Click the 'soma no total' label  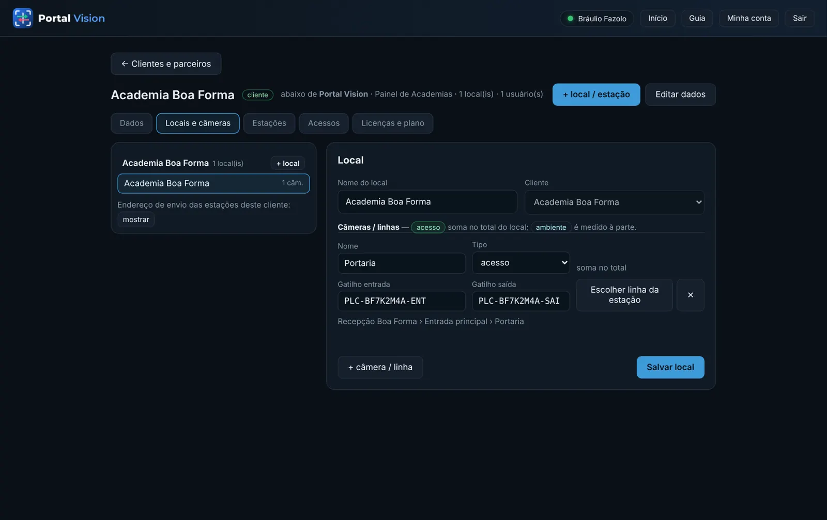pos(601,267)
